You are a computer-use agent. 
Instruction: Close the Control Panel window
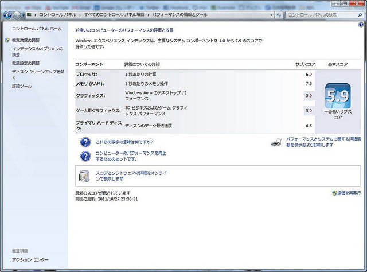[357, 3]
